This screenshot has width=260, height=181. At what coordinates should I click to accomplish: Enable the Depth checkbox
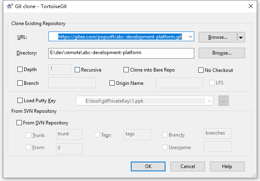point(20,69)
